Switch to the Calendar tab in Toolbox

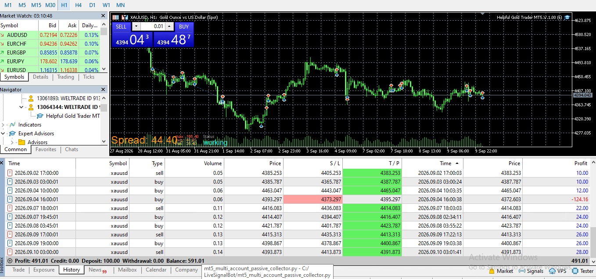(x=156, y=270)
